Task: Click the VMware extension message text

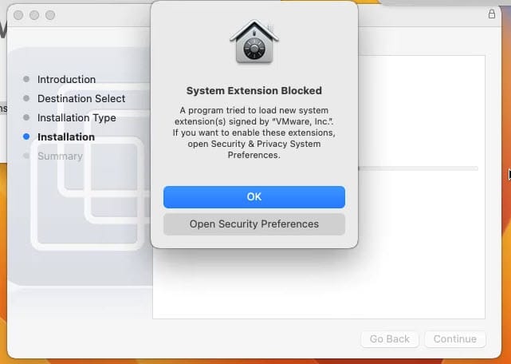Action: click(254, 133)
